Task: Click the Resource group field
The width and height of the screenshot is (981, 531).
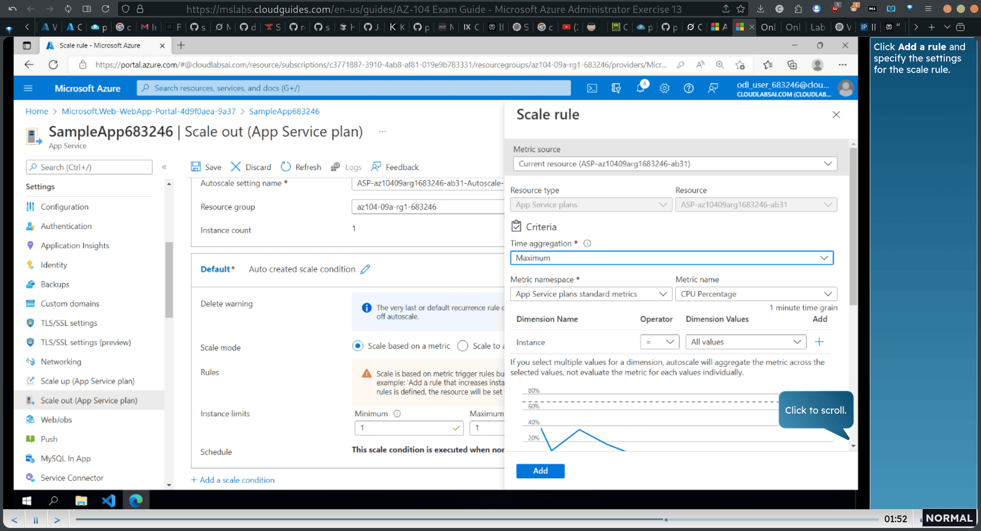Action: (428, 207)
